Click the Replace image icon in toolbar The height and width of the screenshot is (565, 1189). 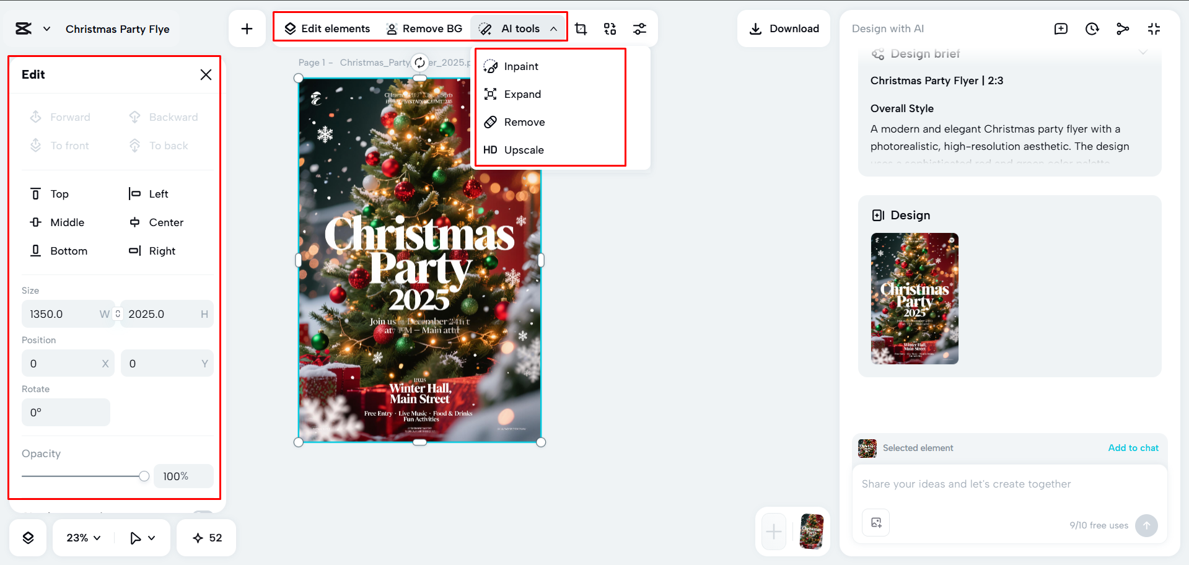[610, 28]
